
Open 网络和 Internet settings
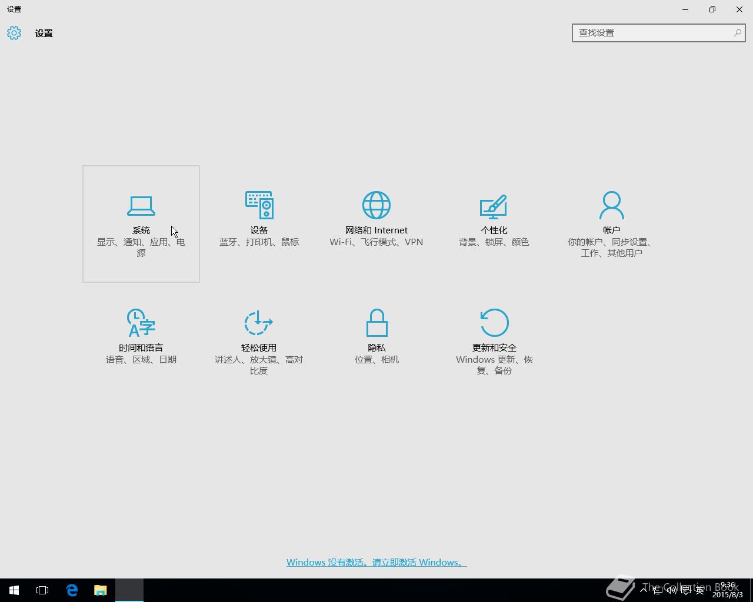(376, 224)
